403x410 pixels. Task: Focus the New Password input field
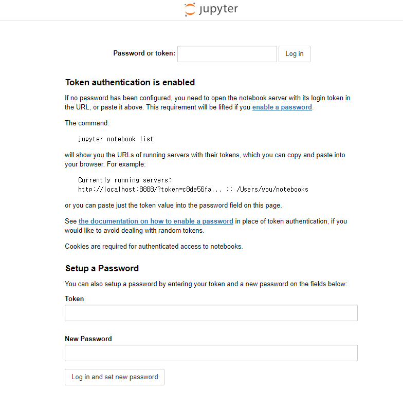pyautogui.click(x=211, y=353)
